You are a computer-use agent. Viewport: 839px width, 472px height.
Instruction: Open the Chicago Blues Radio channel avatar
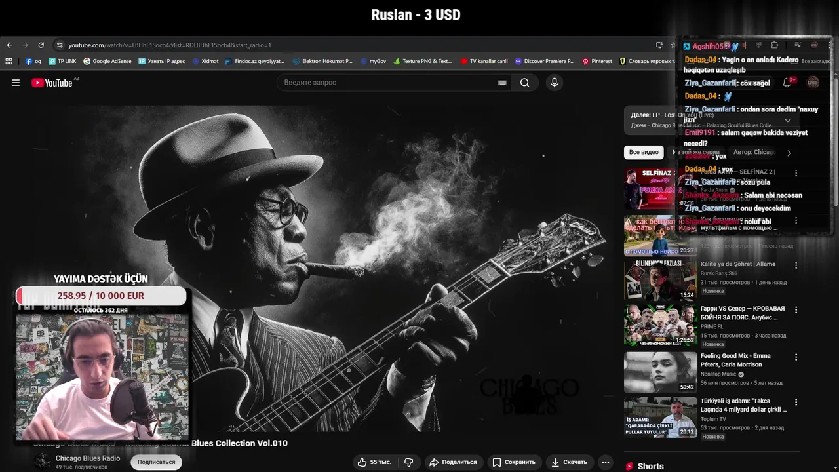tap(43, 462)
